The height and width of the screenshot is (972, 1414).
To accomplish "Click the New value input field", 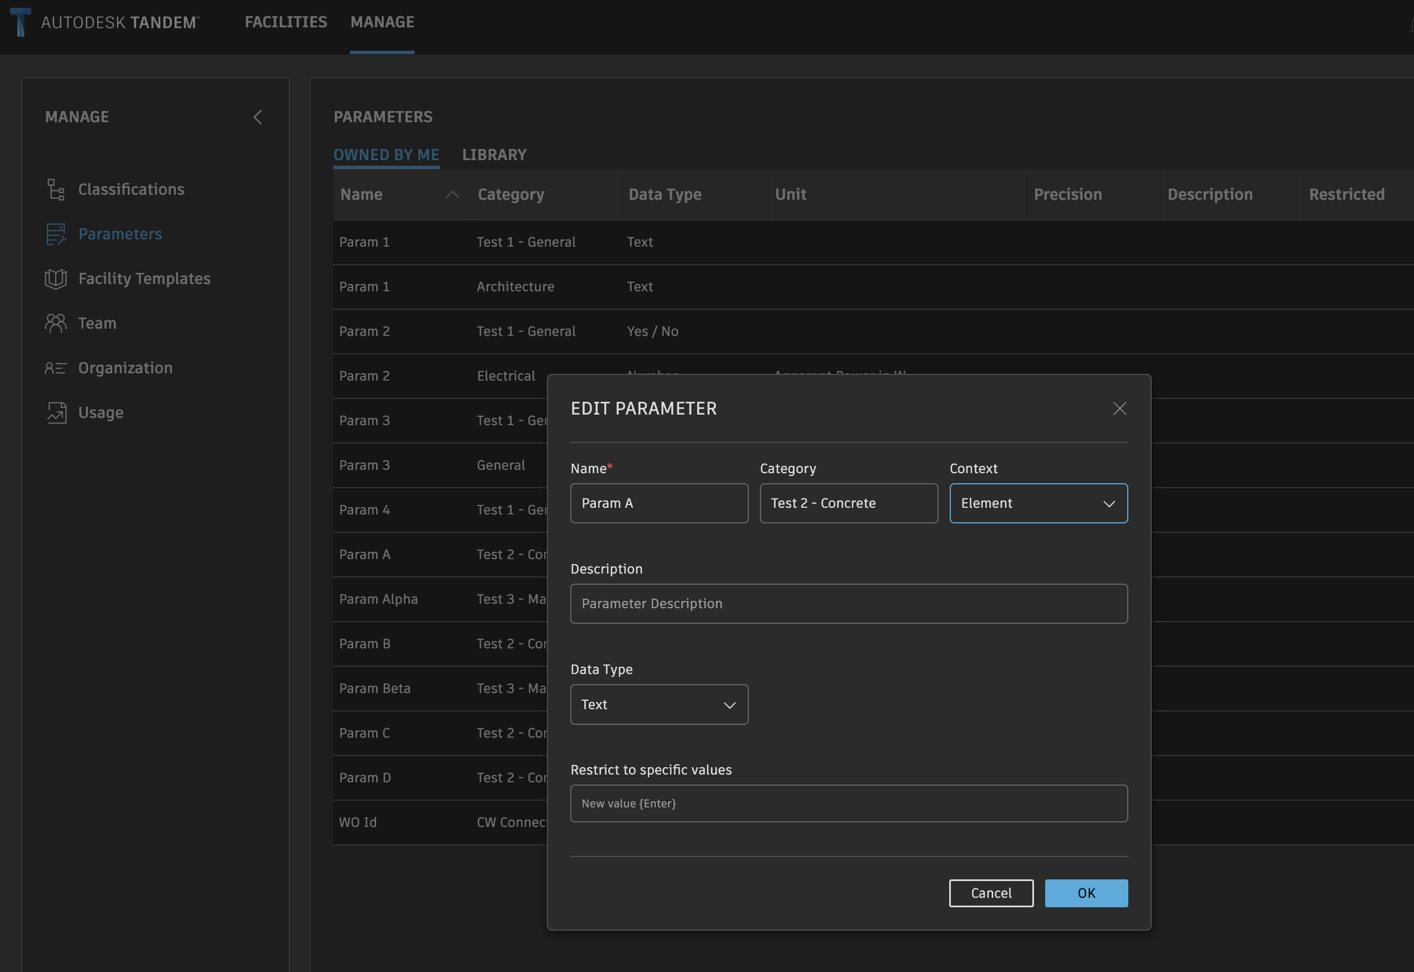I will (x=849, y=802).
